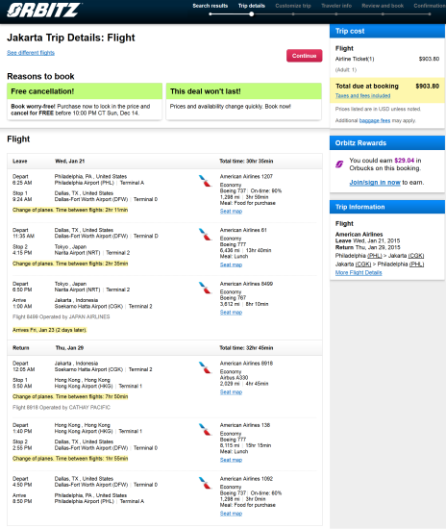Click the Orbitz logo

(43, 10)
